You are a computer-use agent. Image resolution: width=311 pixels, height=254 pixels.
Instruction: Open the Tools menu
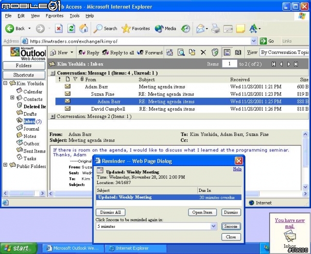click(74, 16)
